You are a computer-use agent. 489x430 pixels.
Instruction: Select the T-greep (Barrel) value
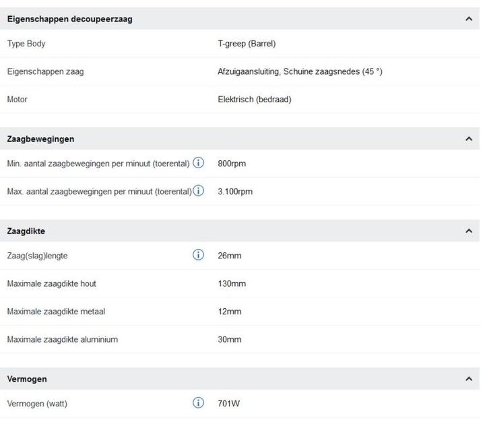pos(247,44)
